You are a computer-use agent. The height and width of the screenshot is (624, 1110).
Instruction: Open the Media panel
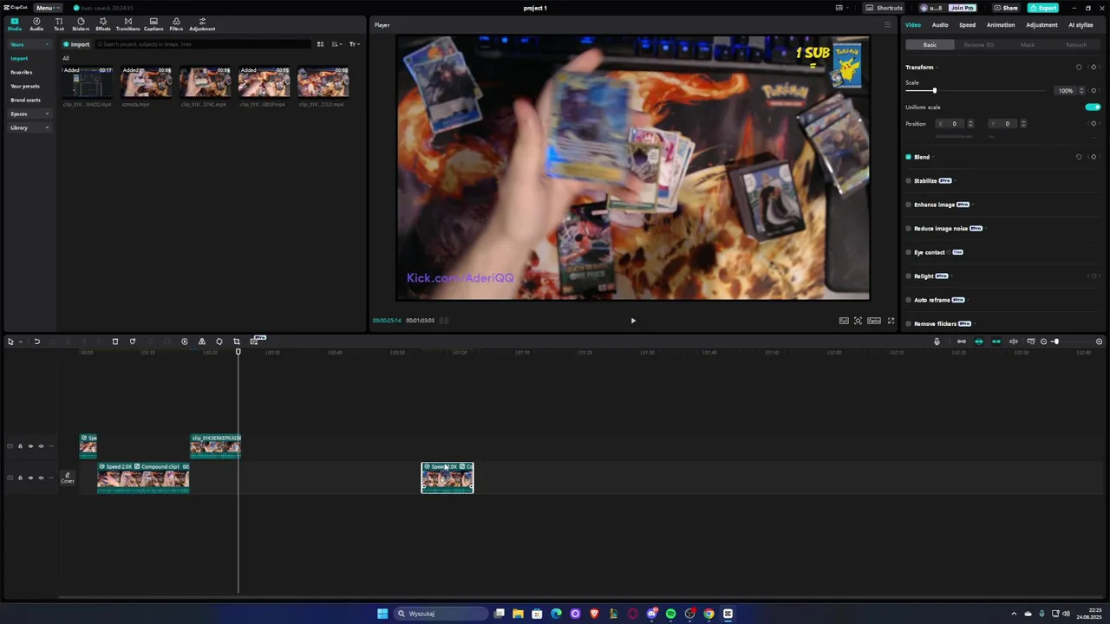(14, 24)
